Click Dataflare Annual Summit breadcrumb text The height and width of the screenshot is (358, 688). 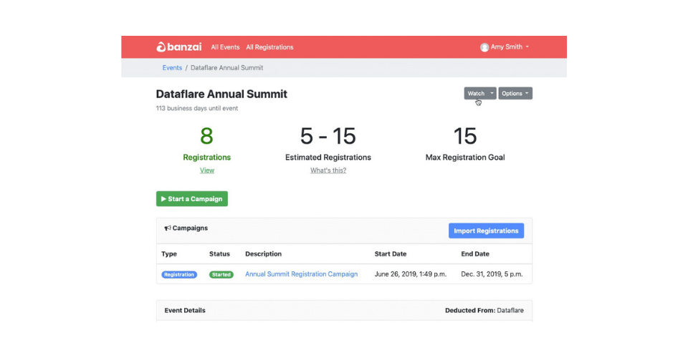click(227, 68)
